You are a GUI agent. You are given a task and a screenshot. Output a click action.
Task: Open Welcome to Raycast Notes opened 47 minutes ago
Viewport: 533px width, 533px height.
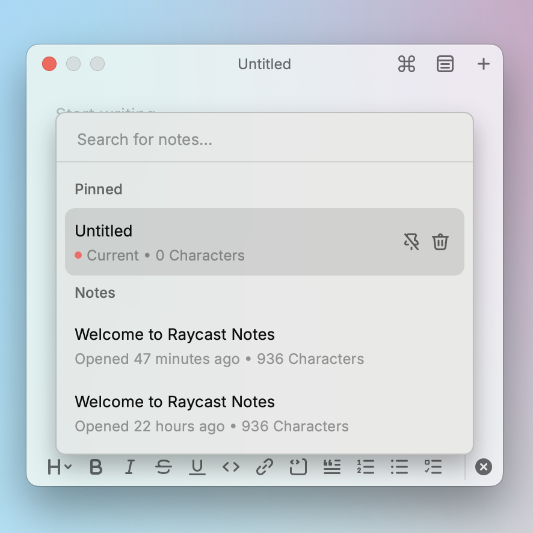(265, 346)
